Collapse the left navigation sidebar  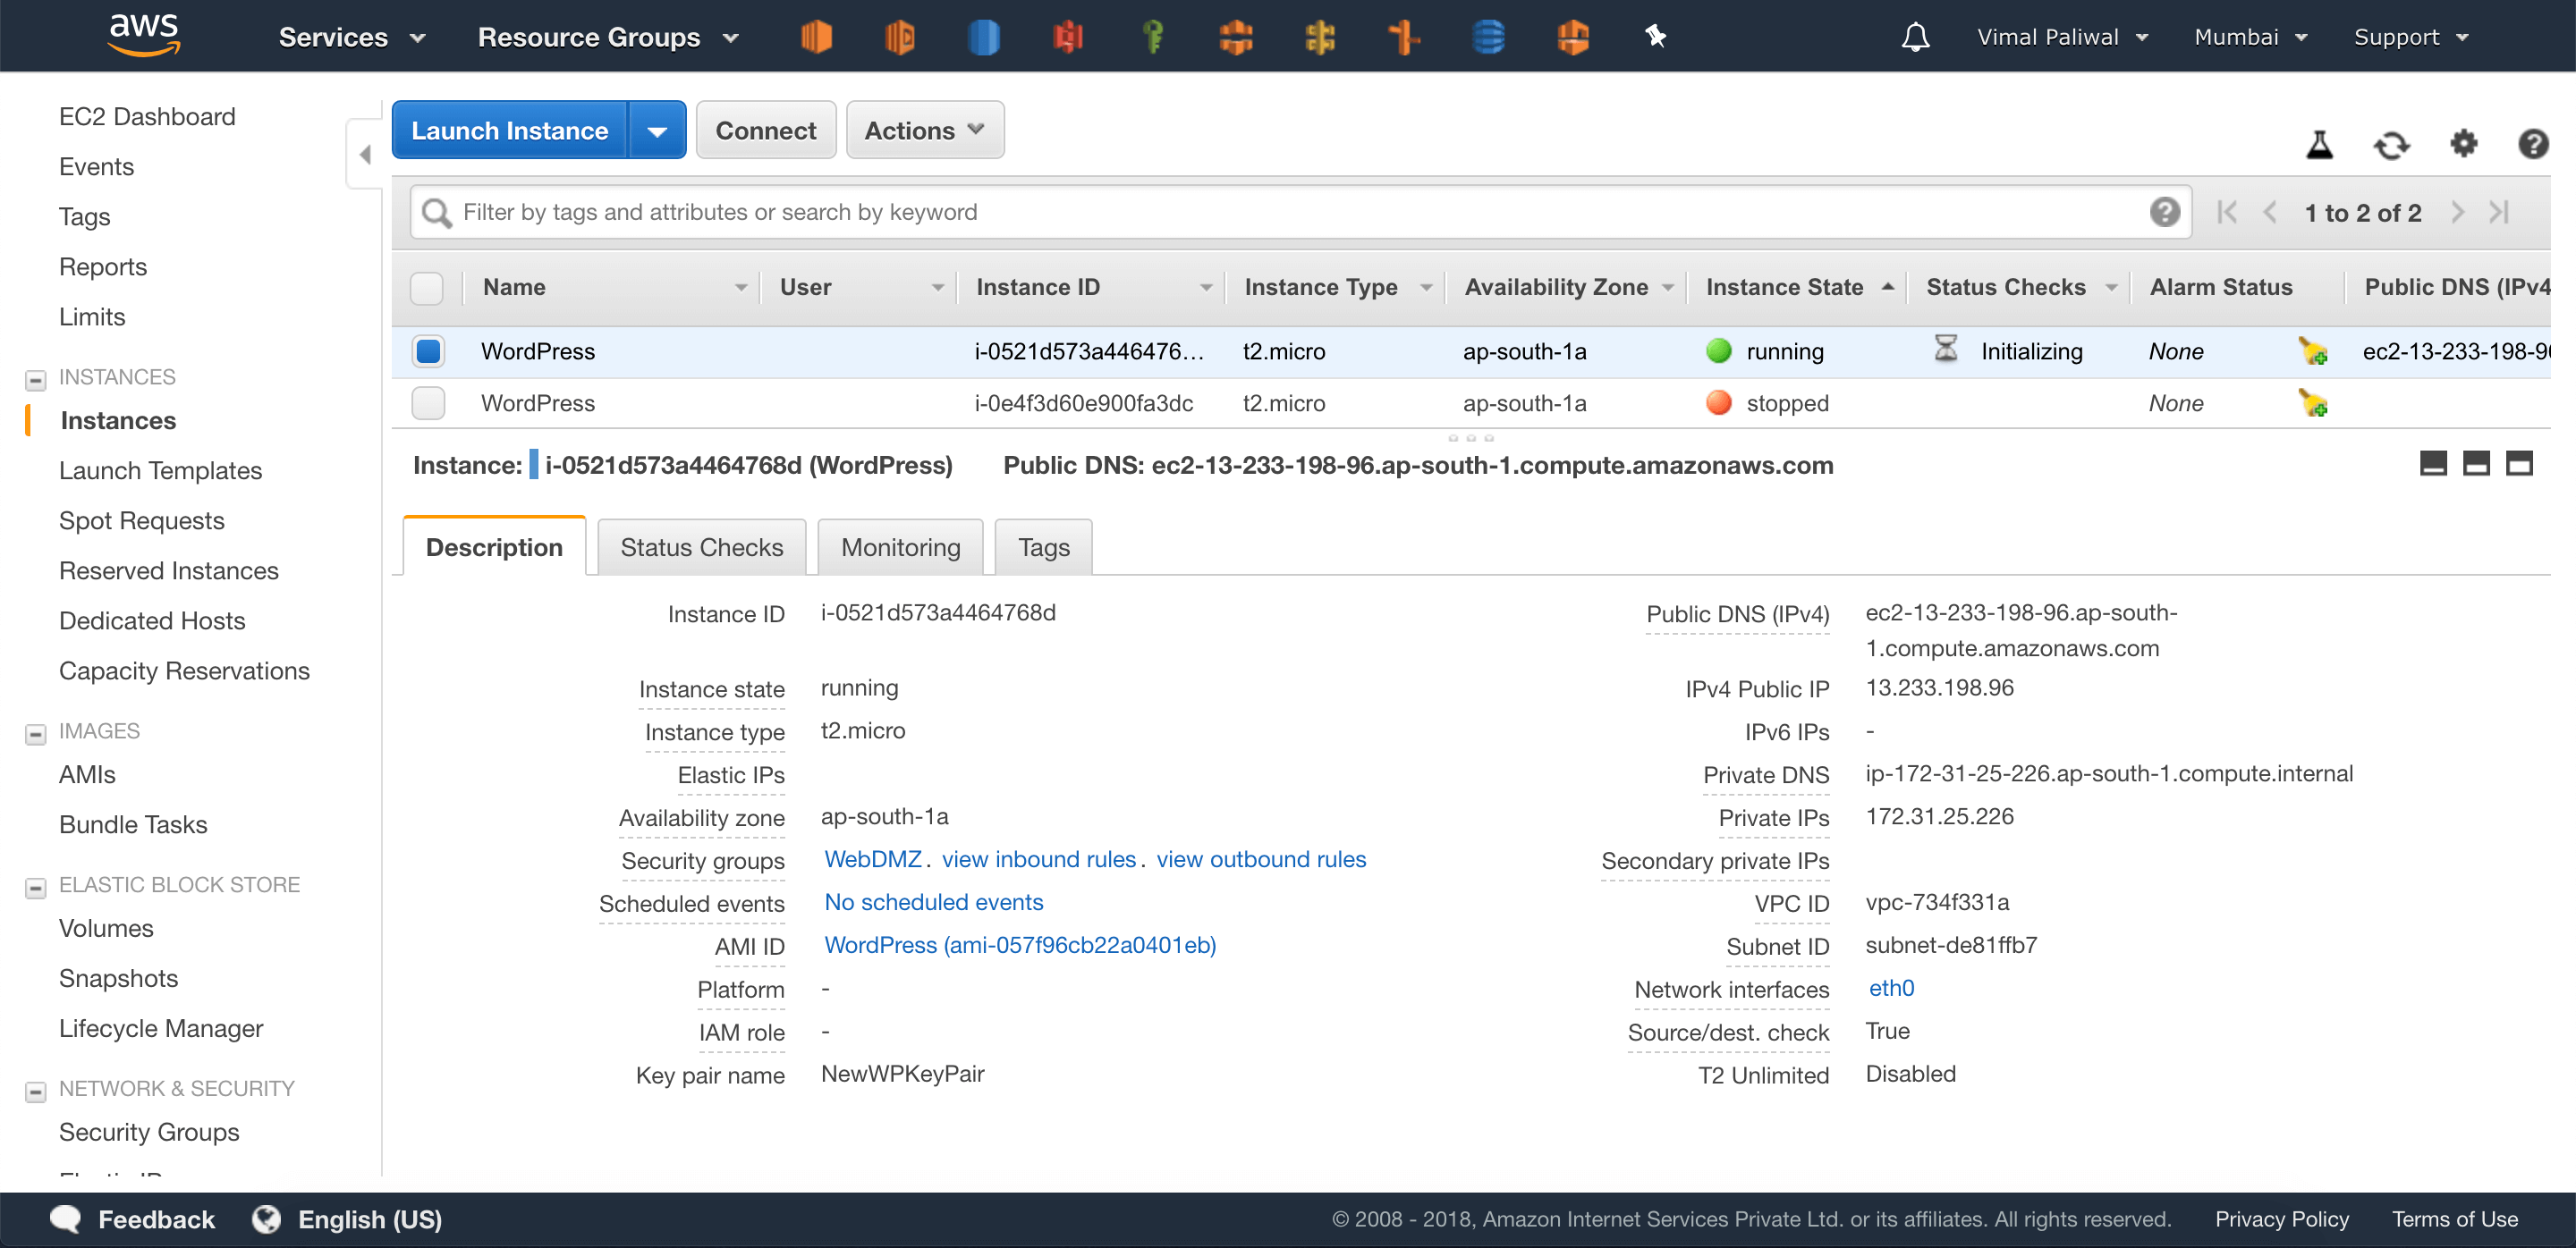(x=365, y=155)
